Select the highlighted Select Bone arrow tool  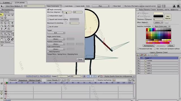tap(2, 15)
